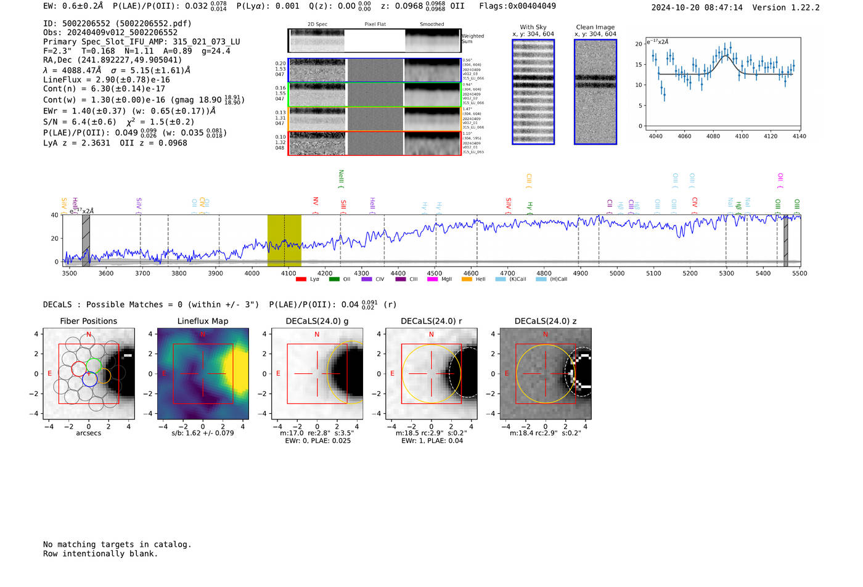The width and height of the screenshot is (863, 587).
Task: Click the EW: 0.6±0.2Å header value
Action: coord(73,6)
